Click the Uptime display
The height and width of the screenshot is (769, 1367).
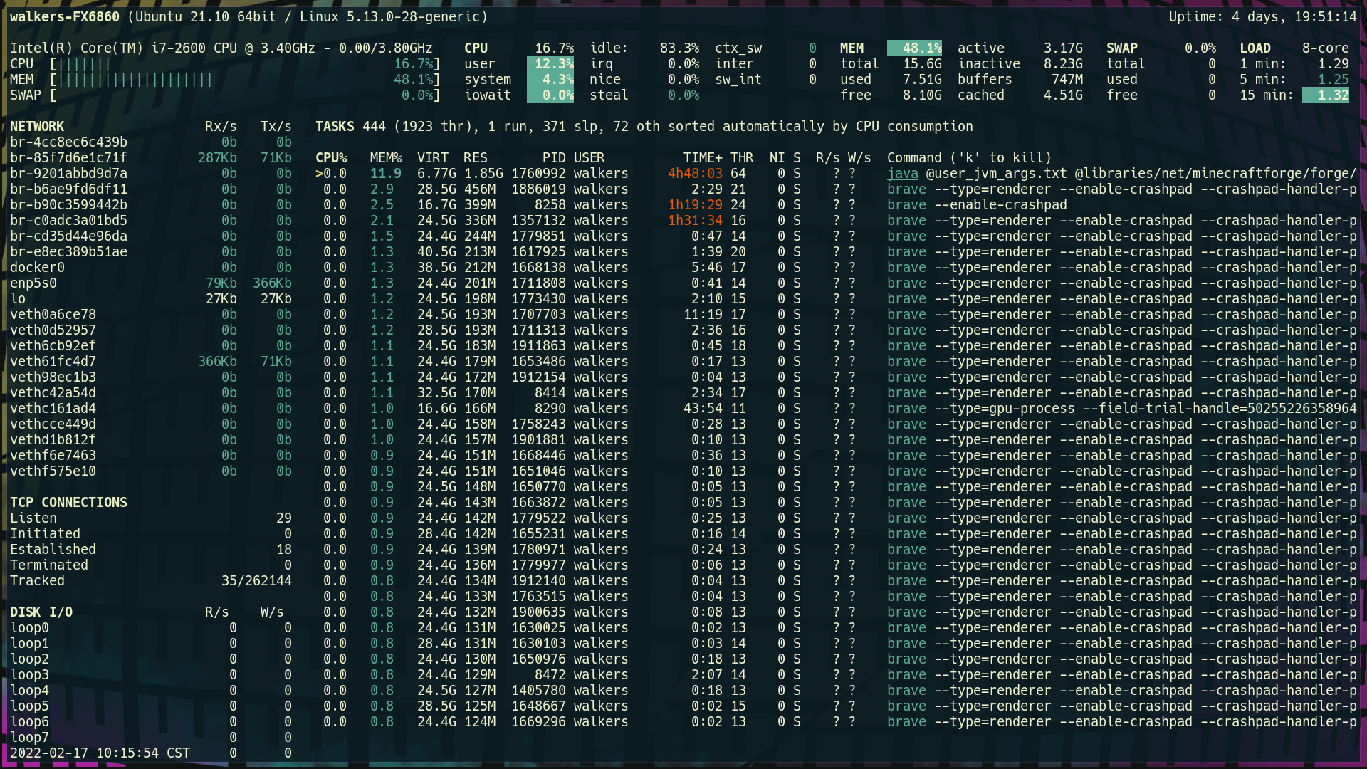pyautogui.click(x=1262, y=17)
